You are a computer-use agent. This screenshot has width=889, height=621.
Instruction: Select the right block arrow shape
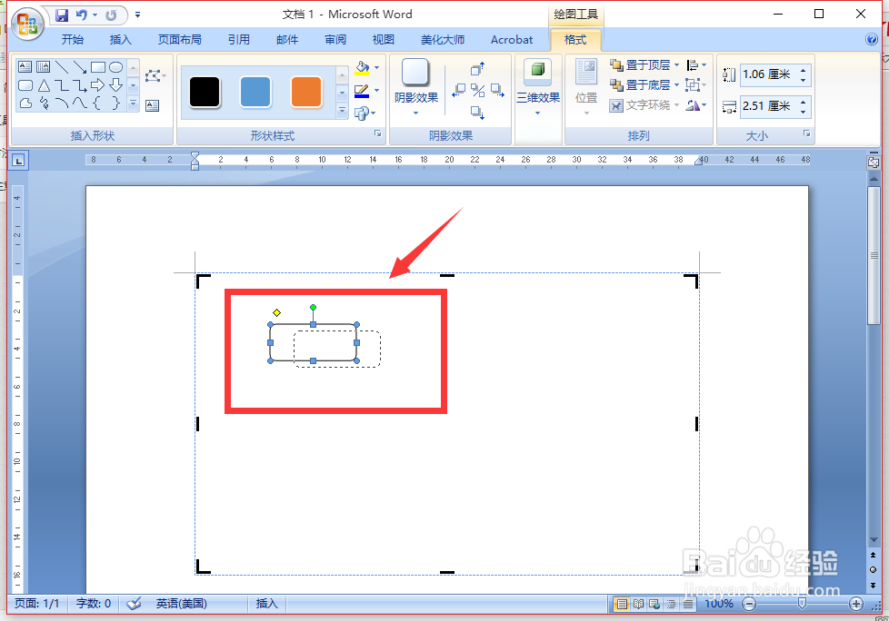97,85
